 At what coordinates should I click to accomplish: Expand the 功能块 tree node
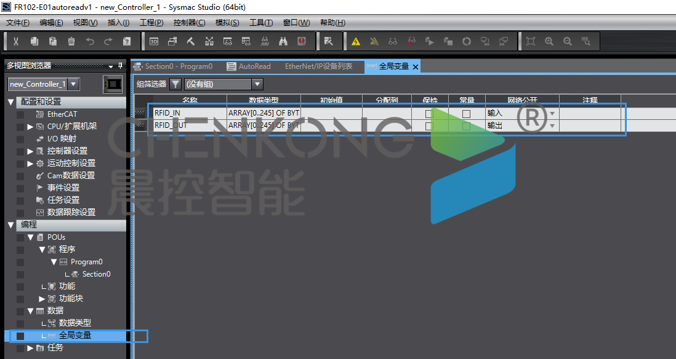[x=42, y=298]
